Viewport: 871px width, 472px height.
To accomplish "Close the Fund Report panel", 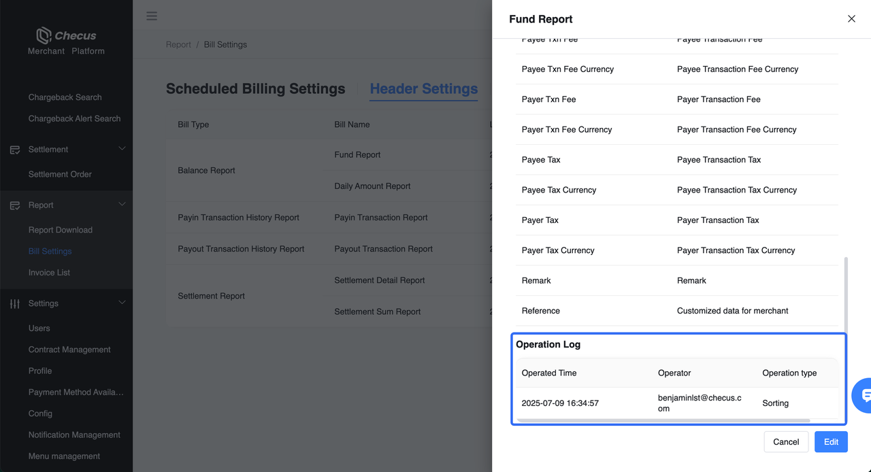I will tap(851, 19).
